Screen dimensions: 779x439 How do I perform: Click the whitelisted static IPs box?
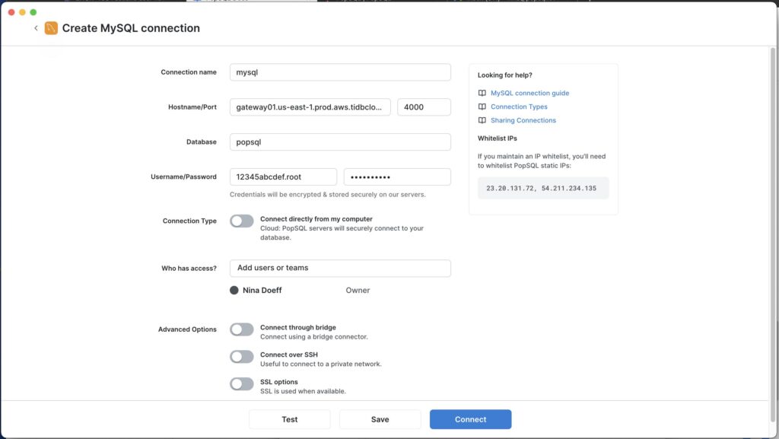[x=542, y=187]
